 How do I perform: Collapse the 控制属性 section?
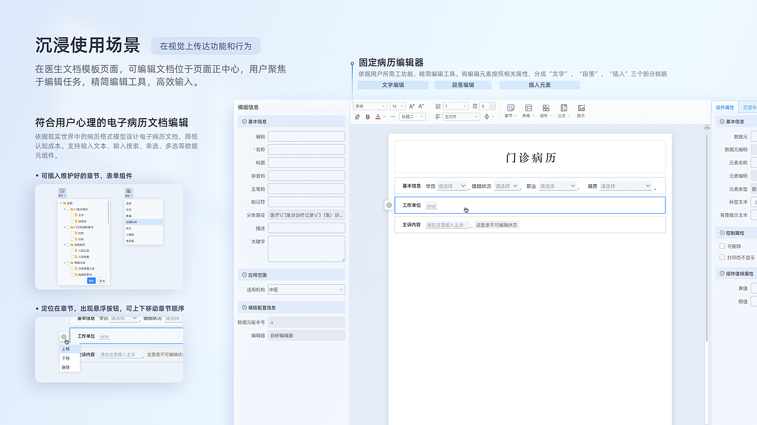pos(722,233)
